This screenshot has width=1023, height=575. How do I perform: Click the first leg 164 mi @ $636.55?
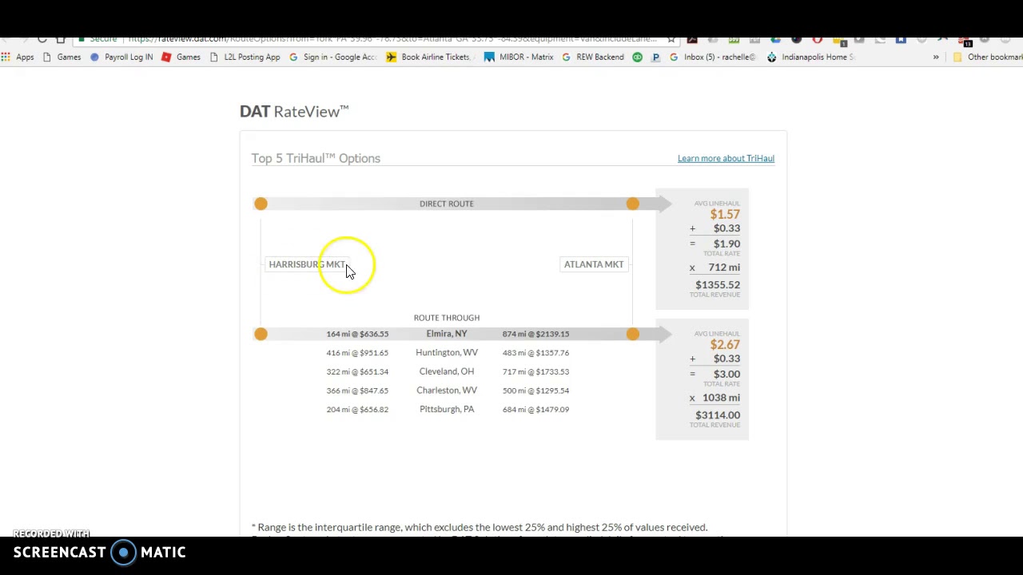[357, 334]
